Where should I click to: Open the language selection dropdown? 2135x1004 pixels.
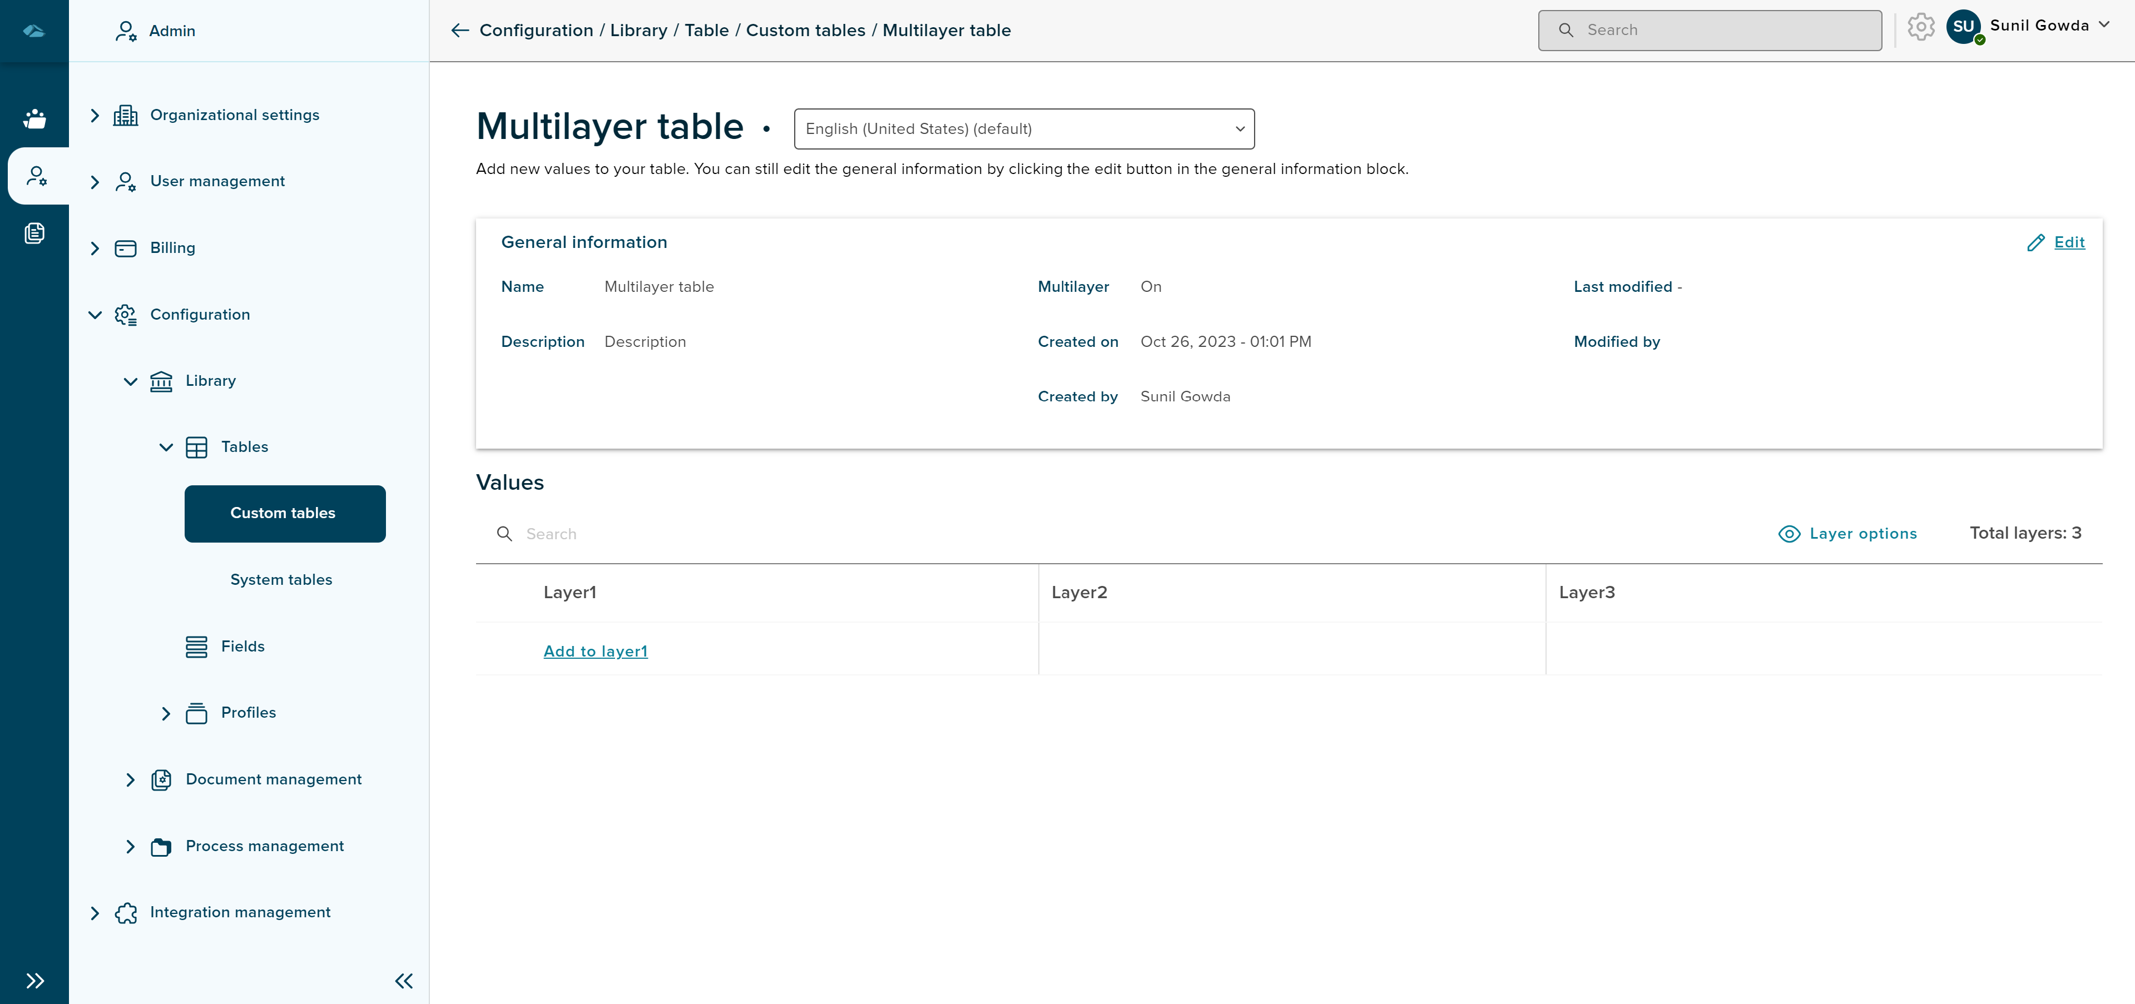pos(1024,129)
